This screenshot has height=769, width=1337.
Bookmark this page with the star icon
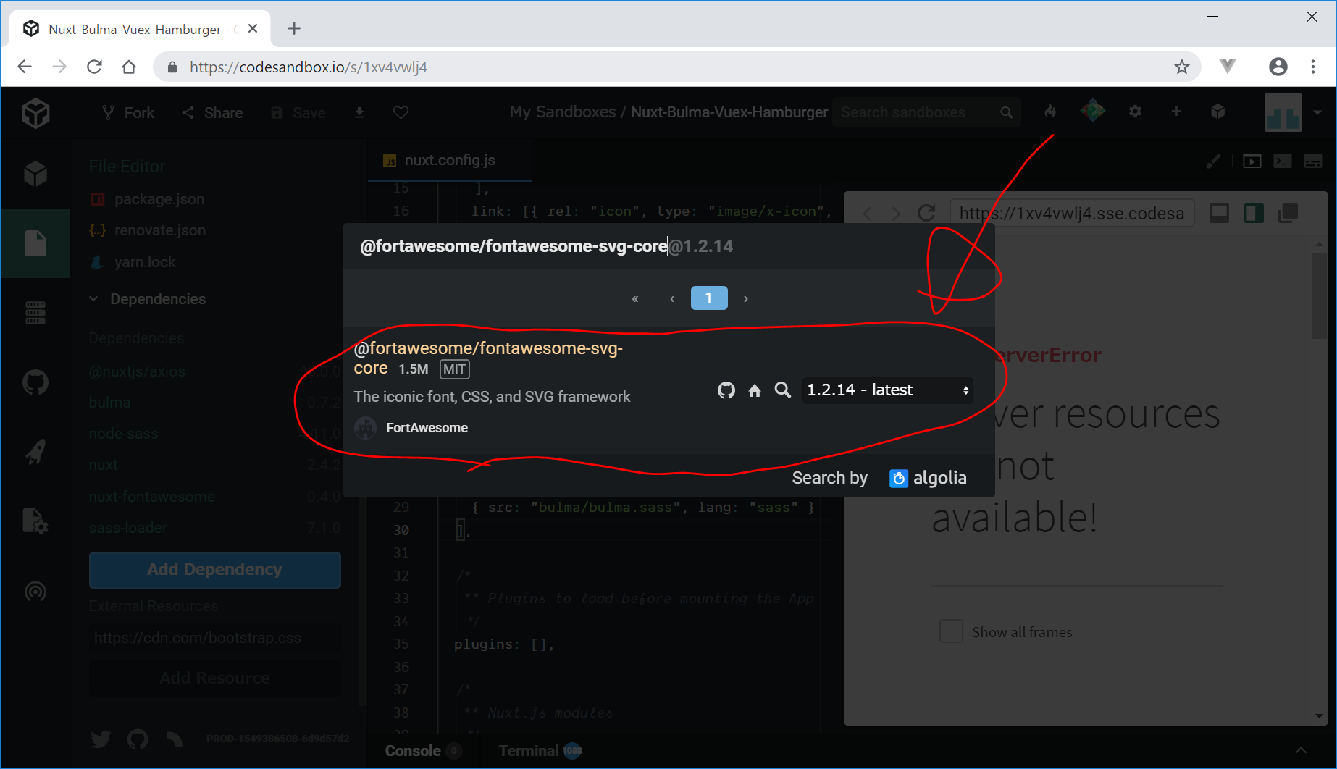pos(1182,67)
